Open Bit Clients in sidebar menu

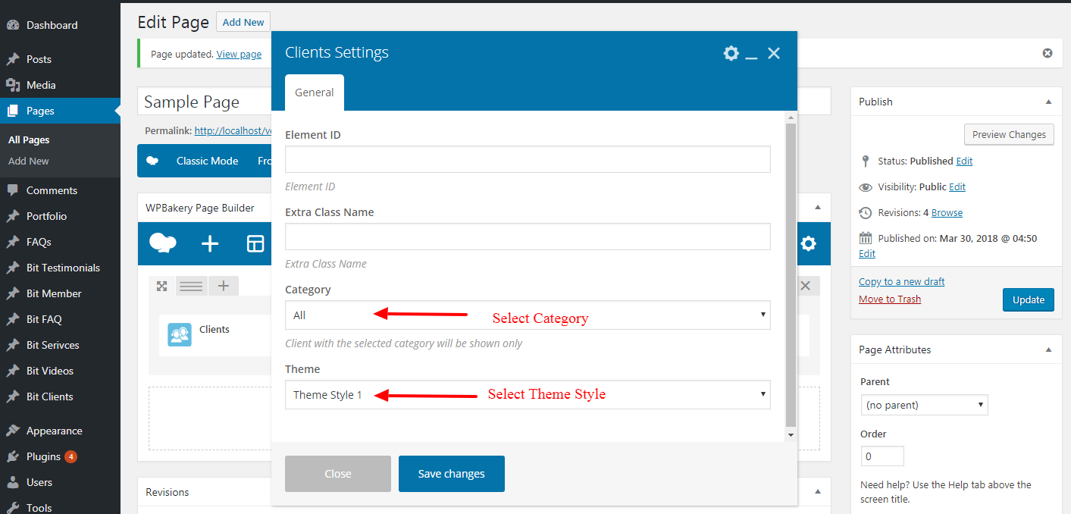pyautogui.click(x=49, y=396)
